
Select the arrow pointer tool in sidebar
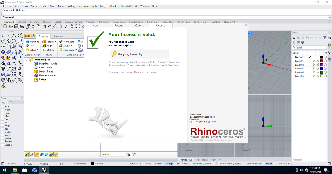(x=3, y=36)
